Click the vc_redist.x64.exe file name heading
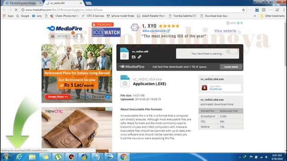Viewport: 287px width, 161px height. 148,79
